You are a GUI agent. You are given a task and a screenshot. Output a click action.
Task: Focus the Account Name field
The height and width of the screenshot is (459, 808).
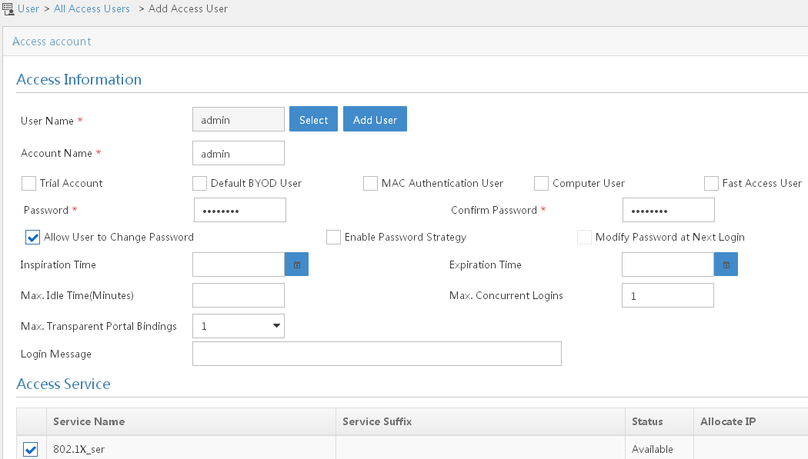238,153
